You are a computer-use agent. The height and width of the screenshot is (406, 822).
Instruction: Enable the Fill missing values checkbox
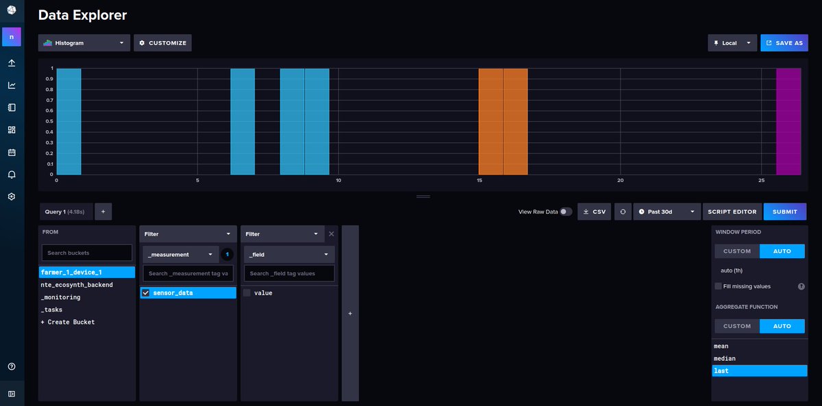coord(718,286)
